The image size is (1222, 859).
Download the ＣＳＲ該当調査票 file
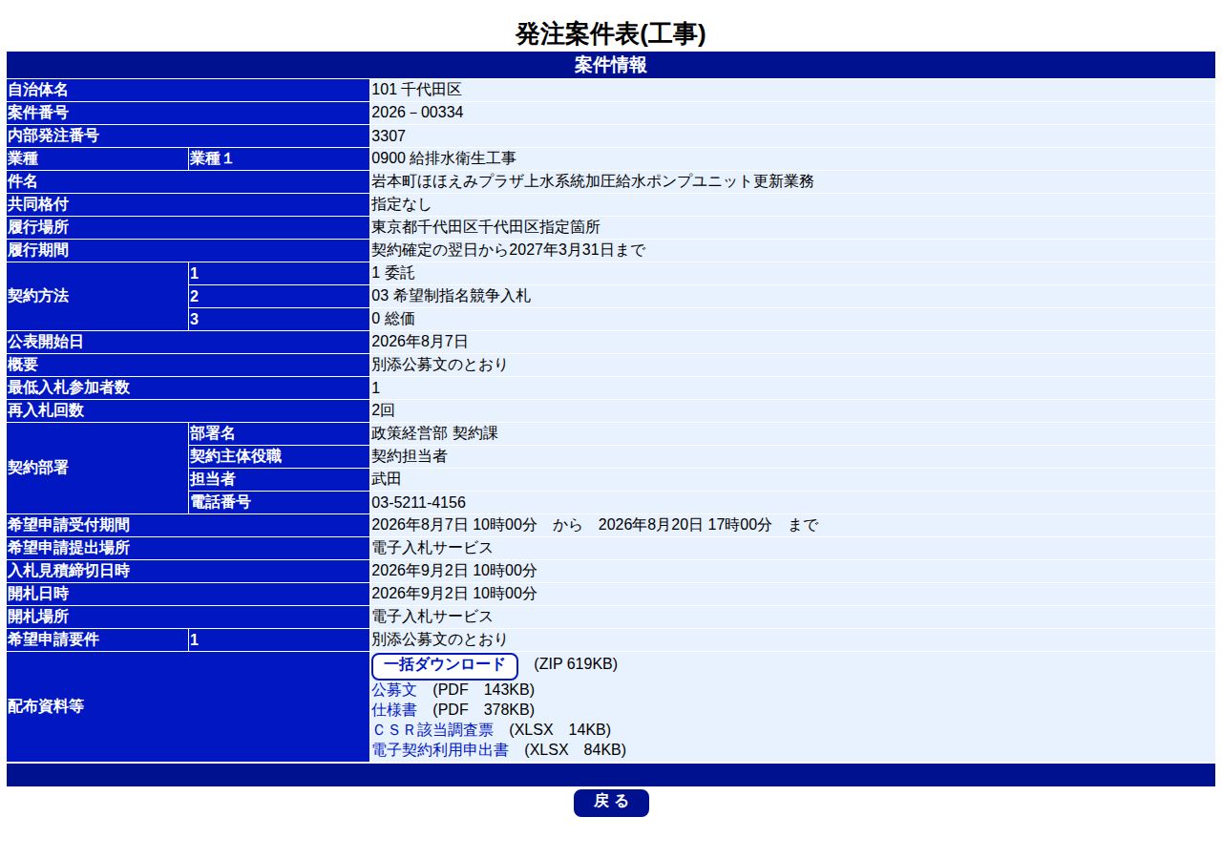click(432, 729)
